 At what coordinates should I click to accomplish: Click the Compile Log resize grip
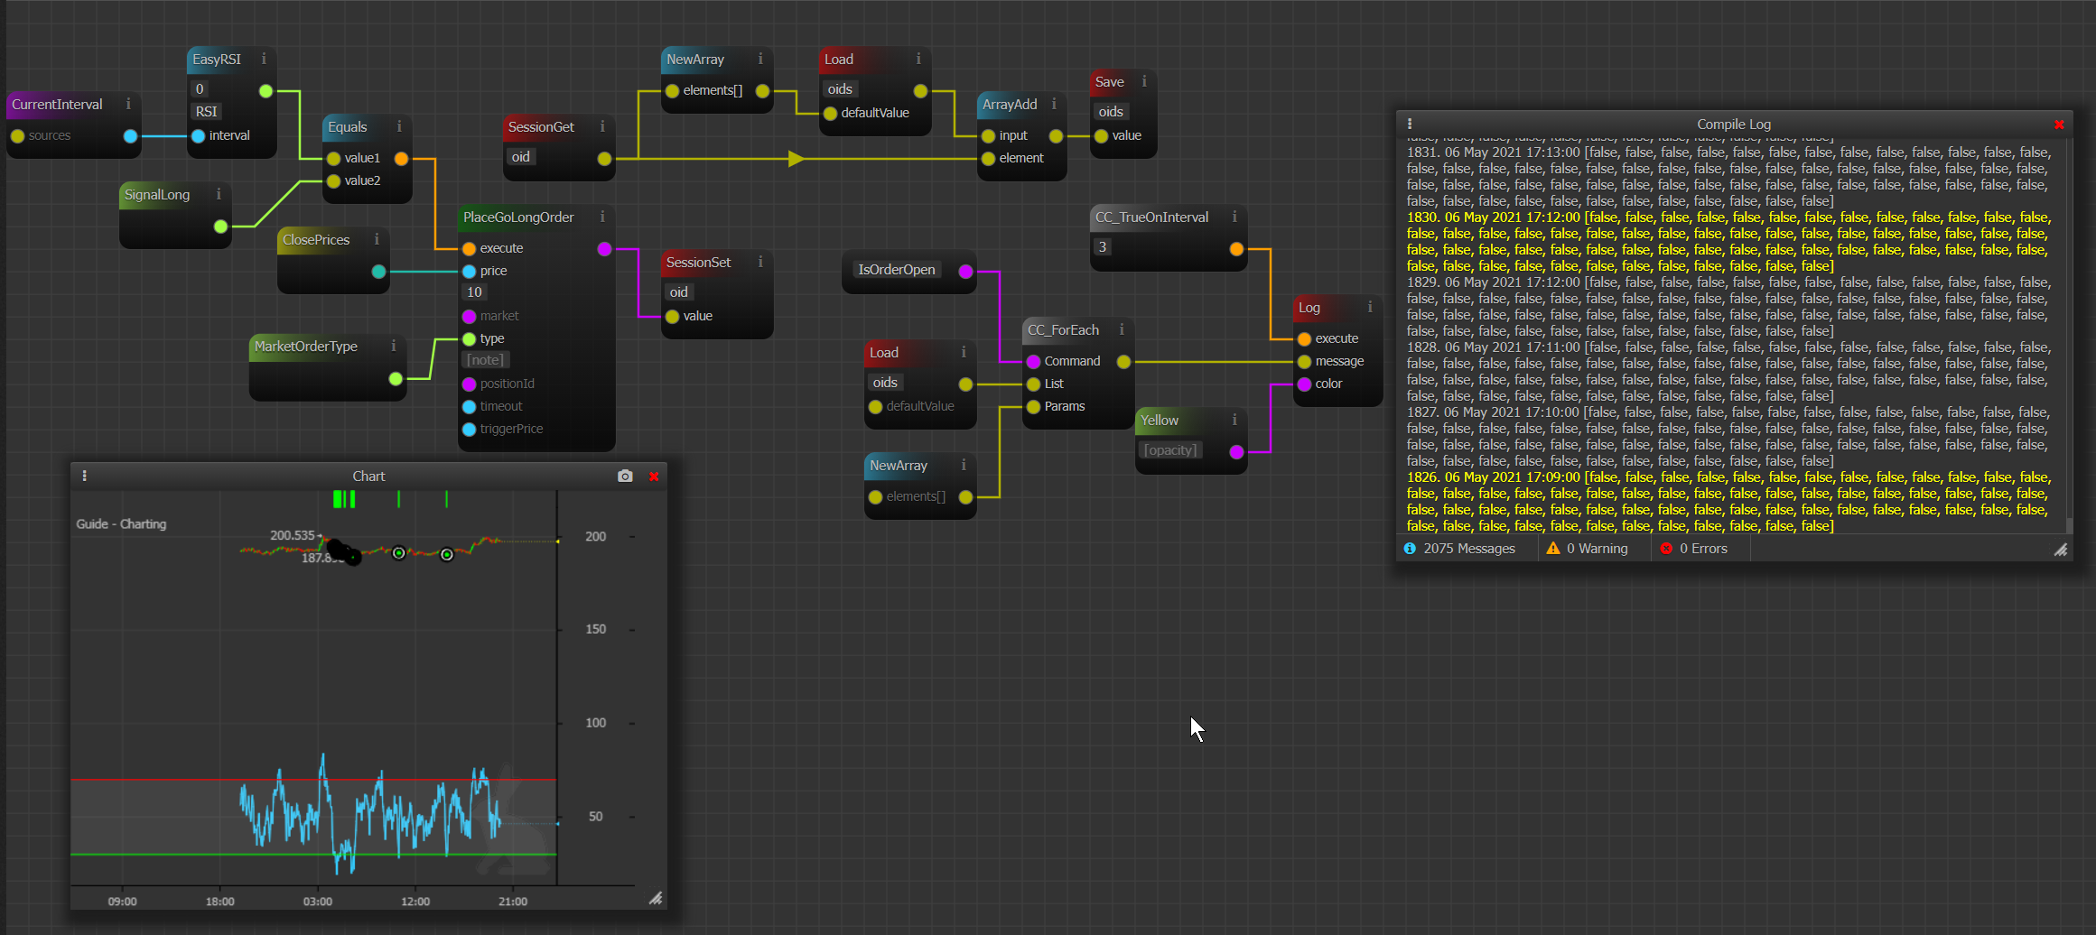(x=2061, y=549)
